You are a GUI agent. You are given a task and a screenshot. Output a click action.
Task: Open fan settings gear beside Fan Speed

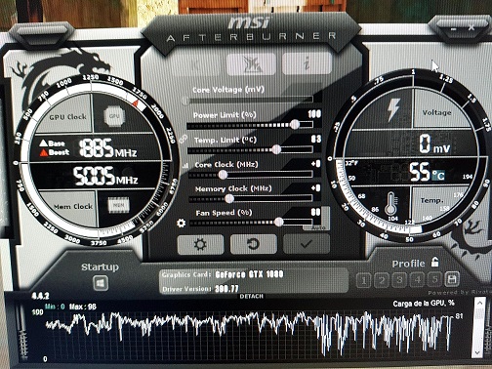[x=182, y=223]
